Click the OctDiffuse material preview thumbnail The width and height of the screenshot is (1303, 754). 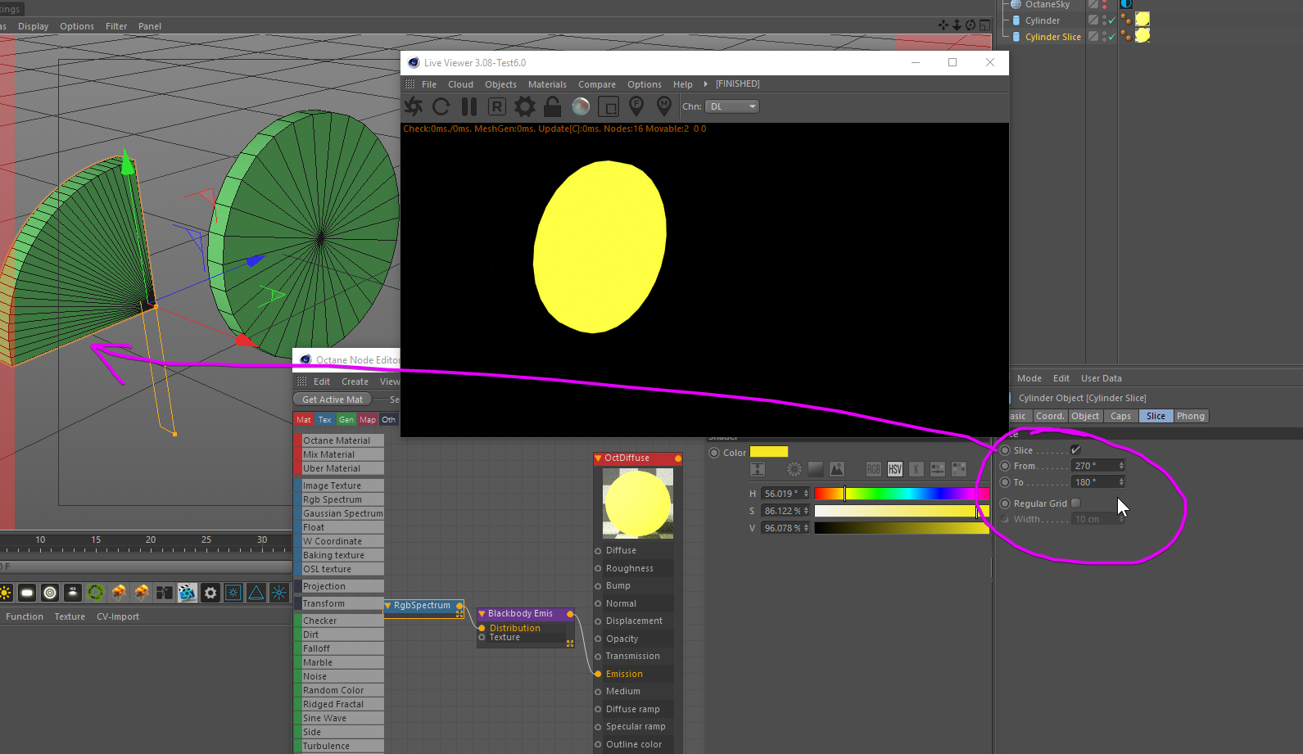click(x=638, y=503)
